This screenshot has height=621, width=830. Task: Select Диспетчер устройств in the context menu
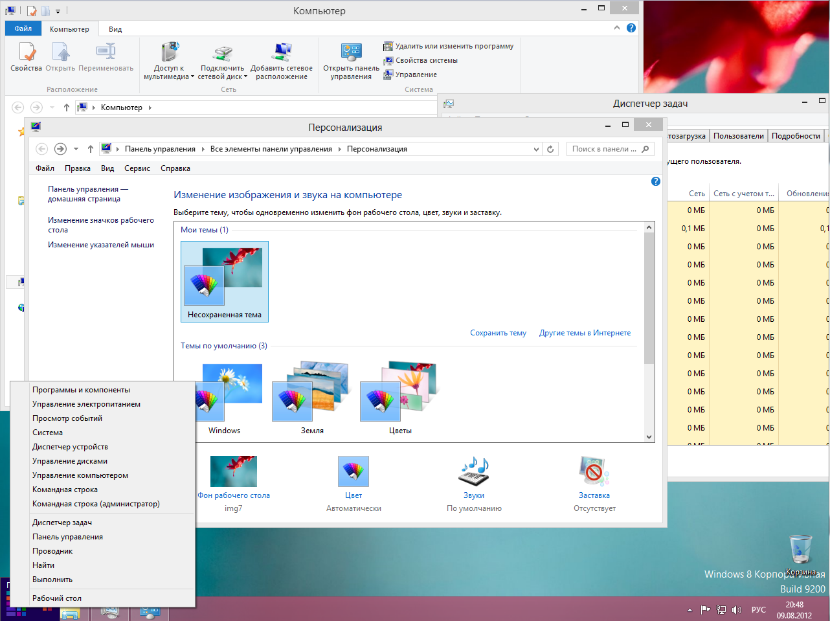click(x=103, y=447)
